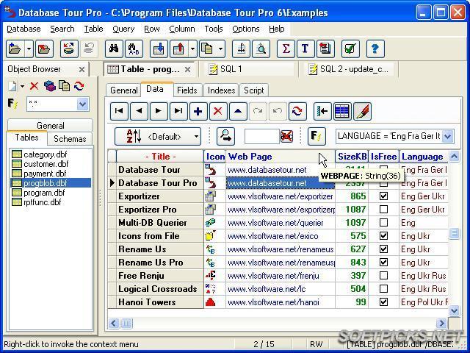Click the Copy documents icon in the main toolbar
This screenshot has width=470, height=353.
coord(207,49)
